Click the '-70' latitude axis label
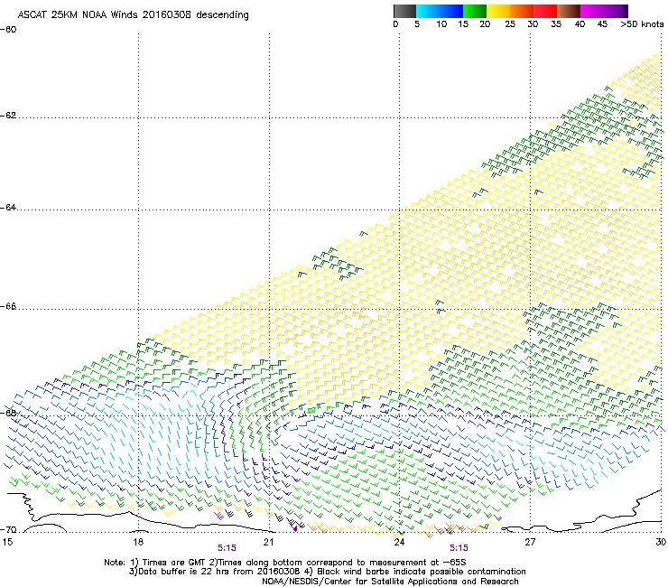The height and width of the screenshot is (587, 668). click(x=8, y=530)
